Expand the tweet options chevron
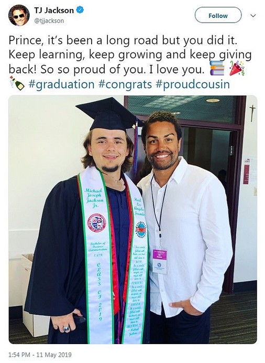265x363 pixels. (x=253, y=16)
